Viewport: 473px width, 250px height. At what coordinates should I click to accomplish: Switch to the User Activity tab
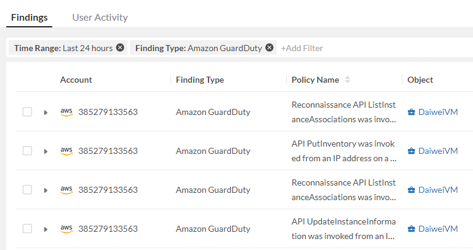100,17
